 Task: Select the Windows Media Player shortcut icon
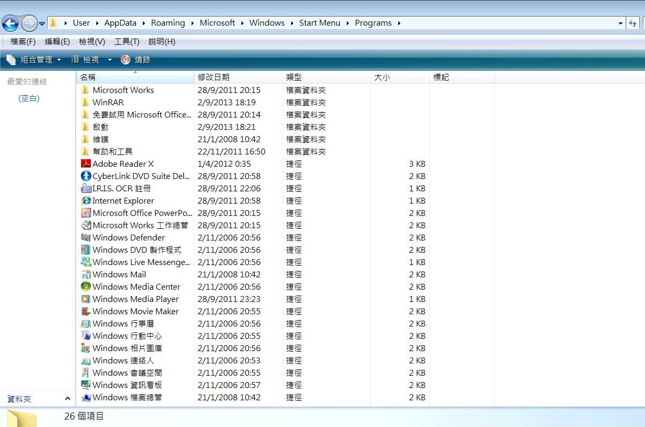click(x=86, y=299)
